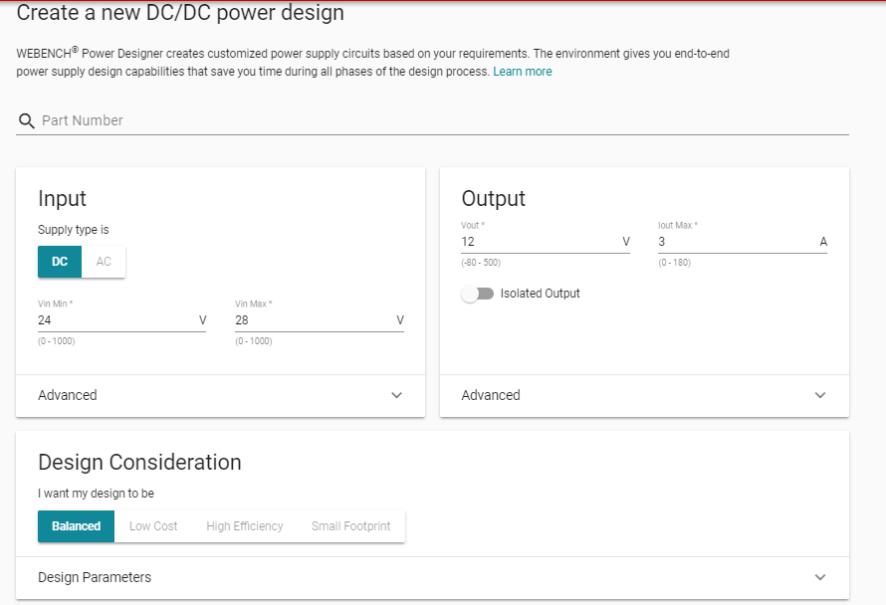Expand Design Parameters chevron

(x=820, y=577)
